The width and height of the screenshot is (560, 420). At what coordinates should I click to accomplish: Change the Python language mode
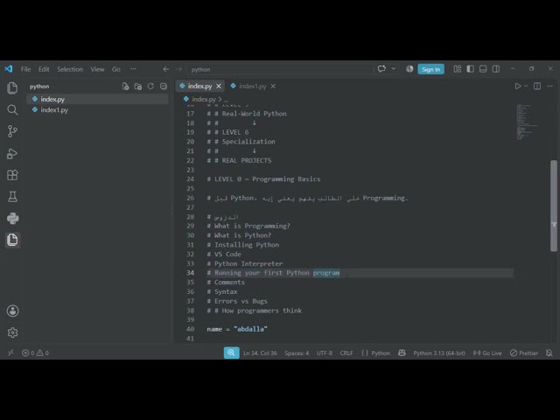pos(381,353)
